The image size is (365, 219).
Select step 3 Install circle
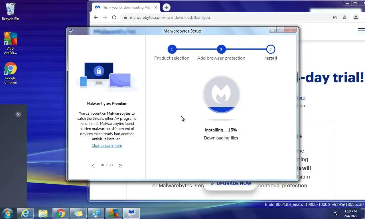coord(270,49)
